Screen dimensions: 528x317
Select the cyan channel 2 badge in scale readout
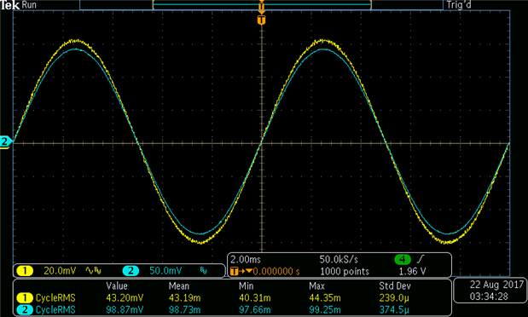tap(131, 271)
